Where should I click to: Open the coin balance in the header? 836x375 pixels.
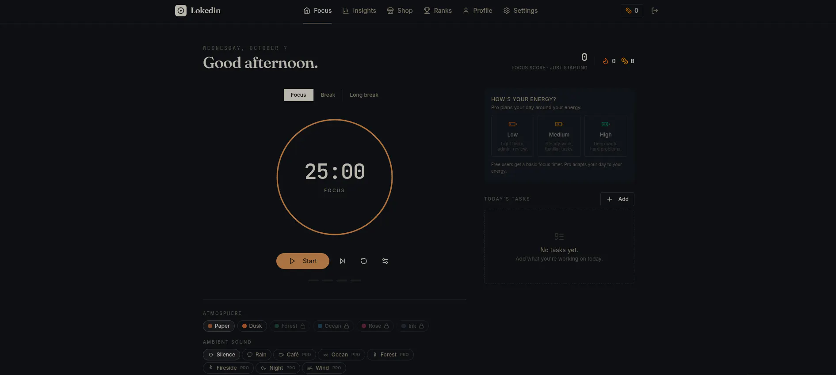632,11
